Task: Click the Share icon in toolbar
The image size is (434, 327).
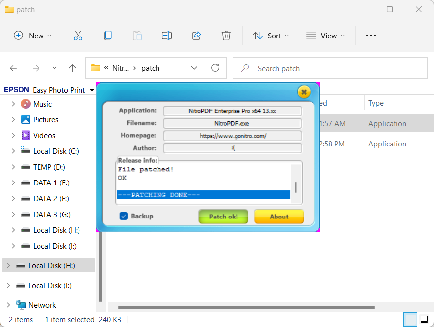Action: pos(197,36)
